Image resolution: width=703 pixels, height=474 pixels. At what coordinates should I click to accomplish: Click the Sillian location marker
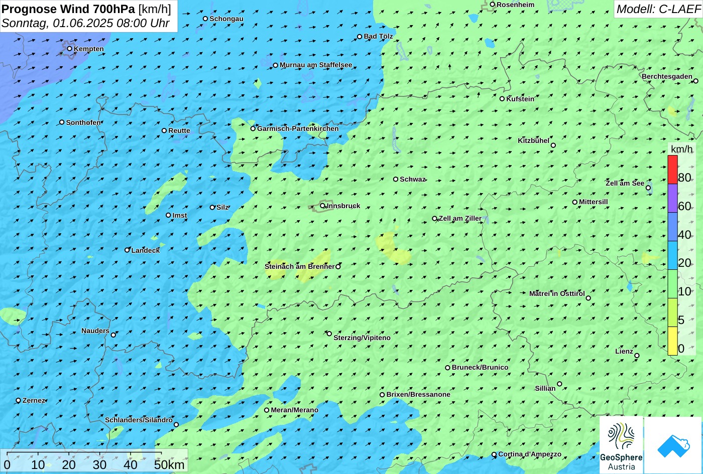point(559,384)
